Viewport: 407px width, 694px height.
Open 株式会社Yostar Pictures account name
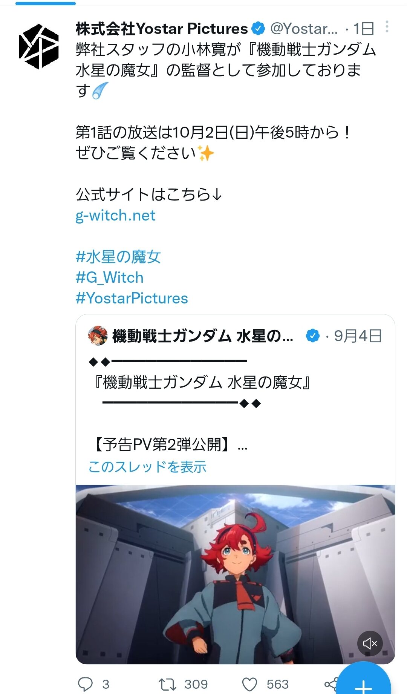pos(162,29)
